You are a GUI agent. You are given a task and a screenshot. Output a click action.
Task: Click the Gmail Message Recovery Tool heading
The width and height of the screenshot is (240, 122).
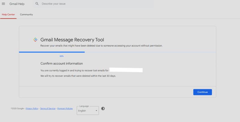point(72,40)
